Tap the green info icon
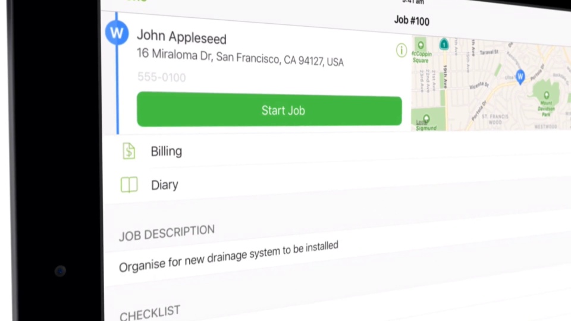 click(x=401, y=51)
